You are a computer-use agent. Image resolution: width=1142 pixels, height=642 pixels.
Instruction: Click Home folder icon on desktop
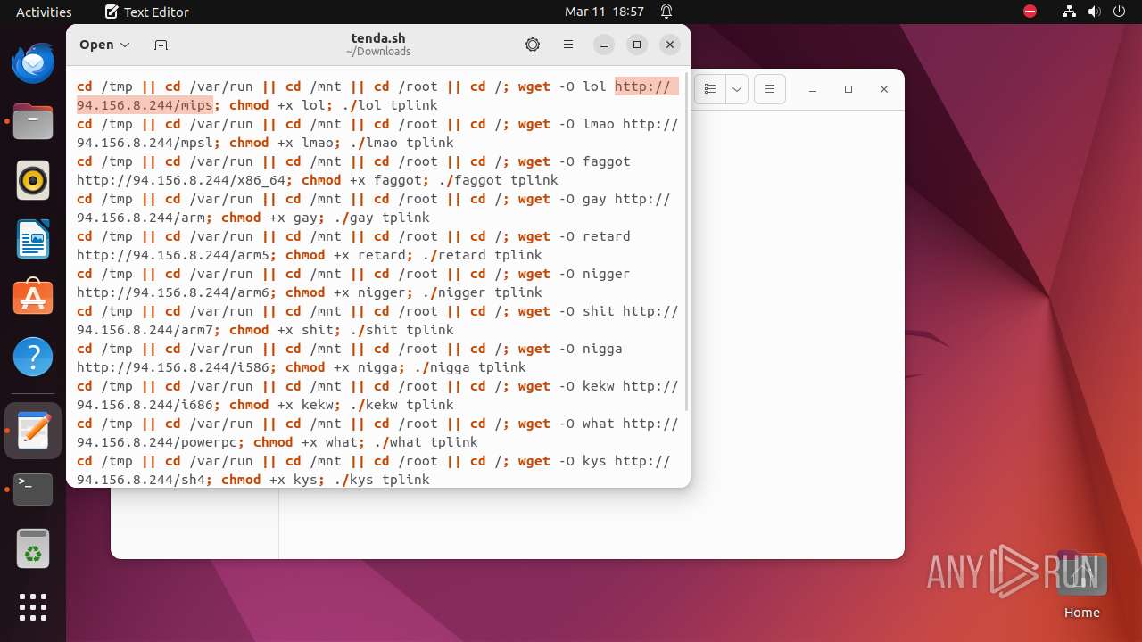1081,585
